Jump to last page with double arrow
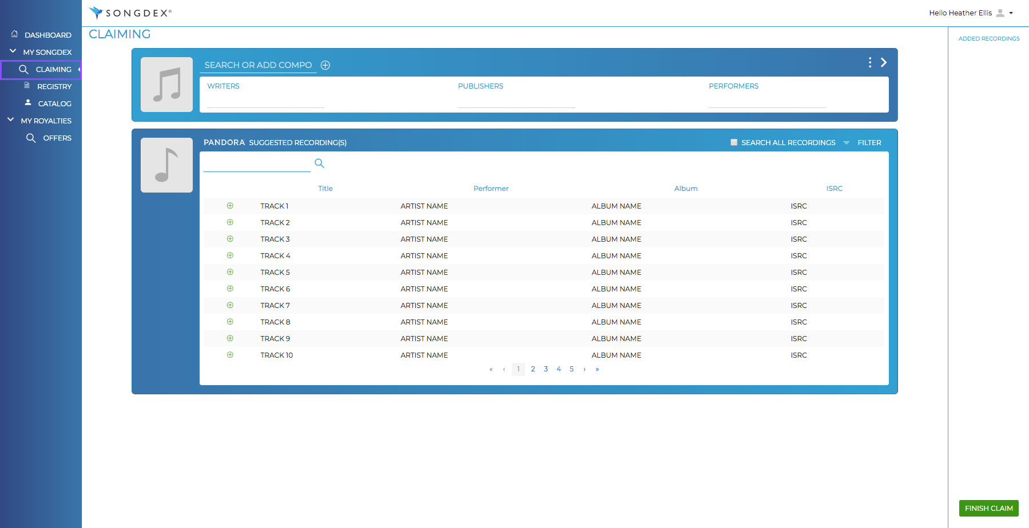 click(x=597, y=369)
